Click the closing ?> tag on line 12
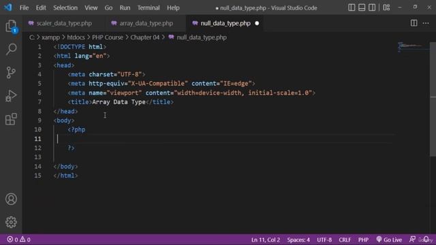The width and height of the screenshot is (436, 245). pyautogui.click(x=71, y=148)
